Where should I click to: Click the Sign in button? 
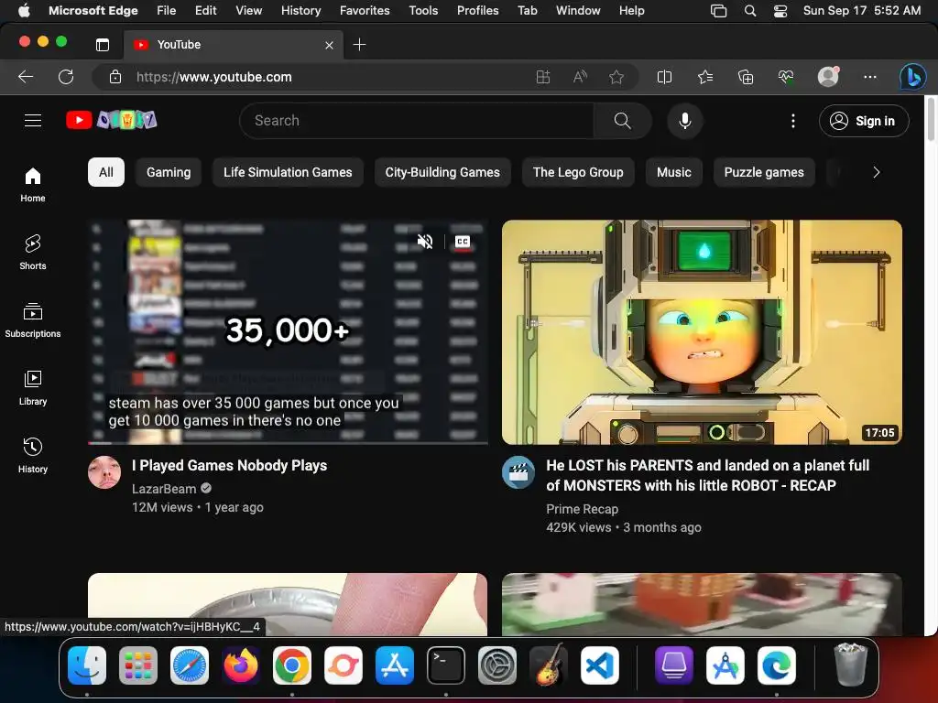864,121
